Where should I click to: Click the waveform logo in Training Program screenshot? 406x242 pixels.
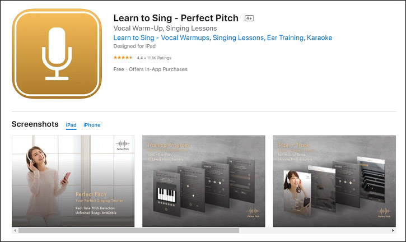253,212
